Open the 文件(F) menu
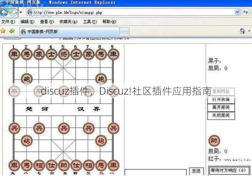252x176 pixels. click(x=8, y=22)
